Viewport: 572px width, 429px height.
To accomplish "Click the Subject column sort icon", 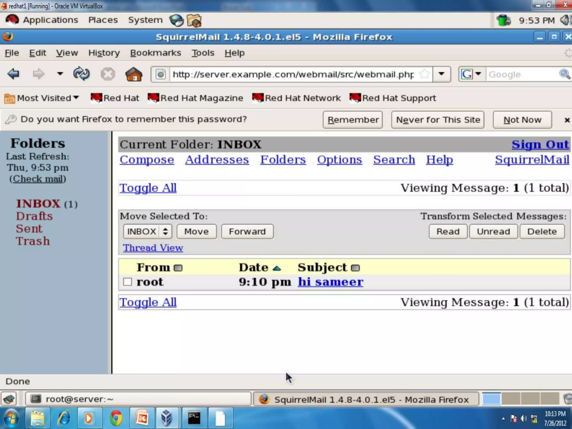I will (x=355, y=268).
